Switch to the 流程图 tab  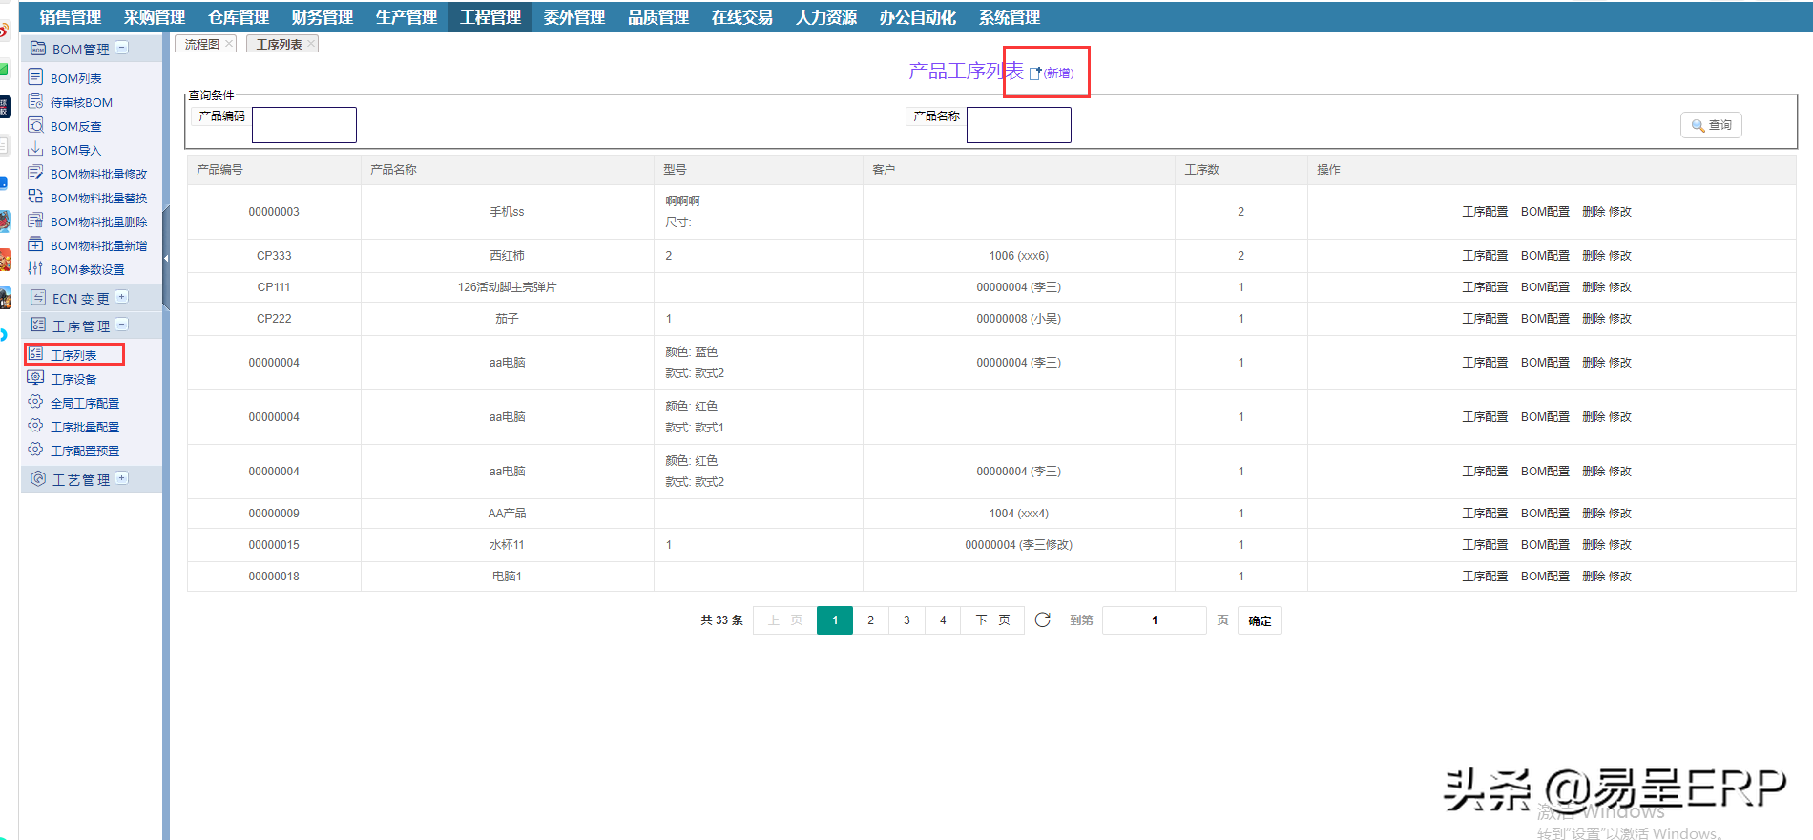[201, 44]
